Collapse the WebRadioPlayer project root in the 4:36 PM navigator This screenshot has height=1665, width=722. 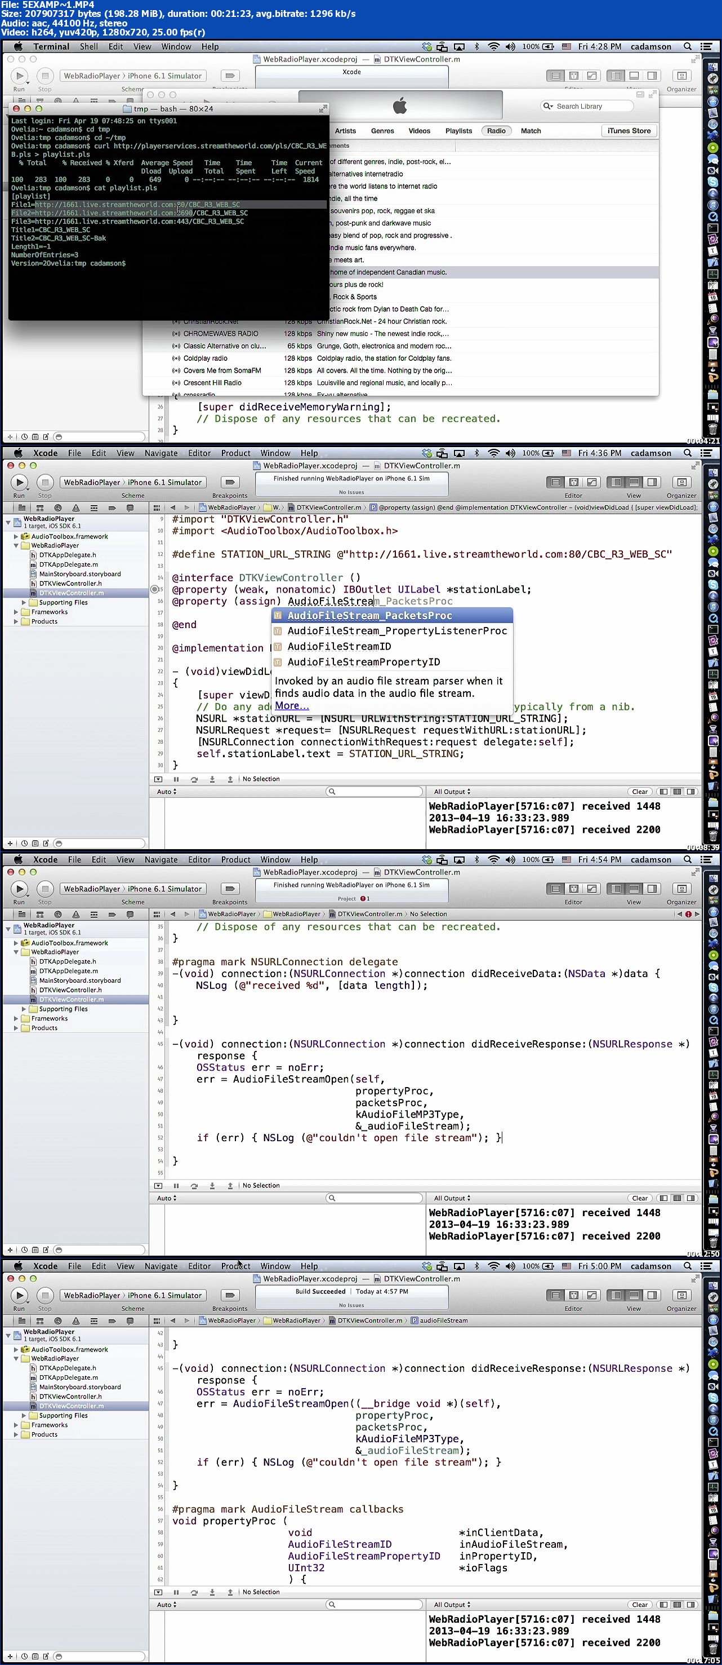pos(8,522)
